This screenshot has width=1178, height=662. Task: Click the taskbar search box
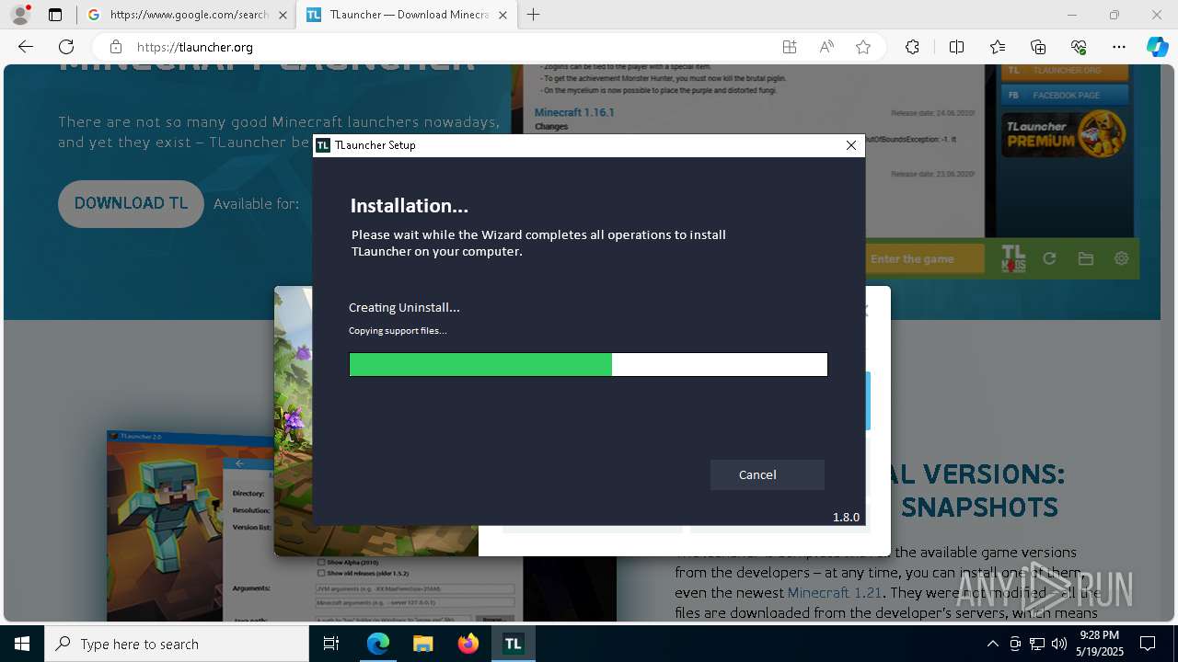point(177,644)
